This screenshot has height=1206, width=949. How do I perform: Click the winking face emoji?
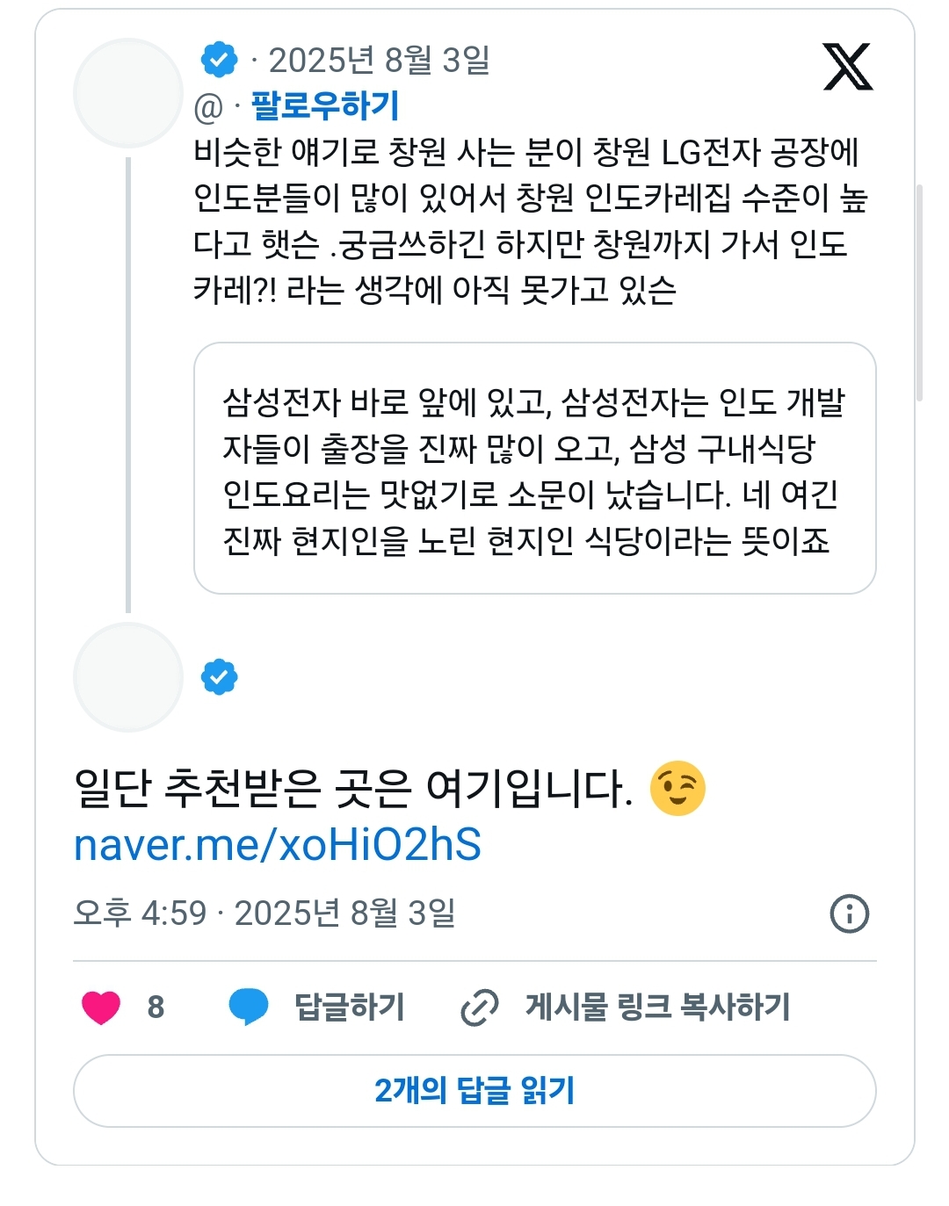pos(677,789)
